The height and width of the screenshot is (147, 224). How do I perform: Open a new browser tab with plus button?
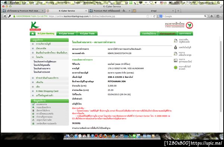[178, 11]
